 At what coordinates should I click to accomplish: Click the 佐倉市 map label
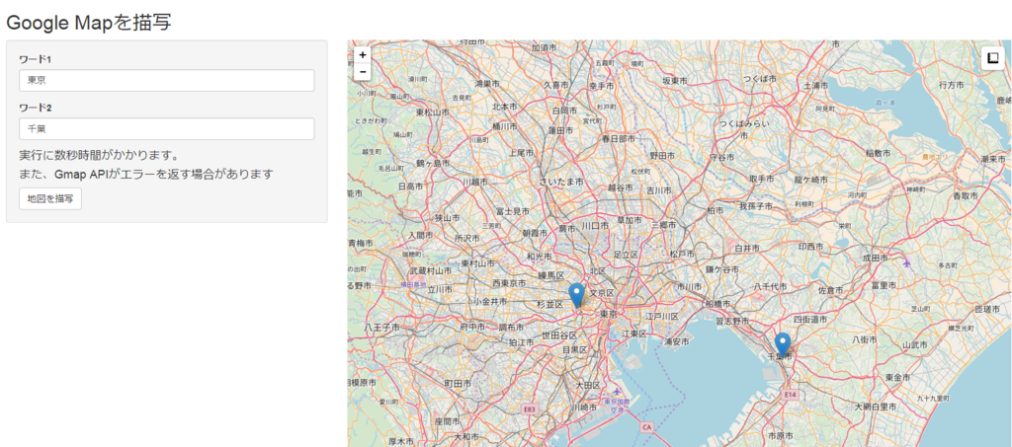coord(830,290)
